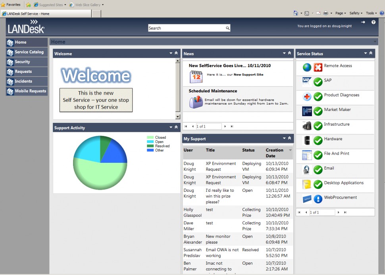The width and height of the screenshot is (385, 275).
Task: Open the Scheduled Maintenance news headline
Action: 213,91
